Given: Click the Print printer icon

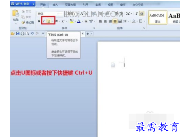Looking at the screenshot, I should [x=23, y=34].
